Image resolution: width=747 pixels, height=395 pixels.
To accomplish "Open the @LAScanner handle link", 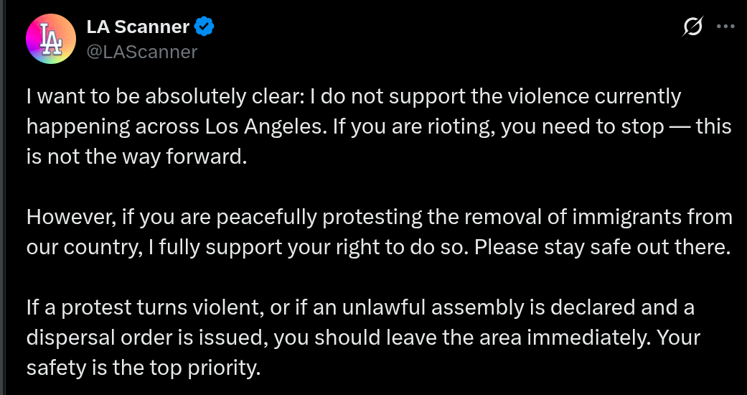I will pos(141,52).
